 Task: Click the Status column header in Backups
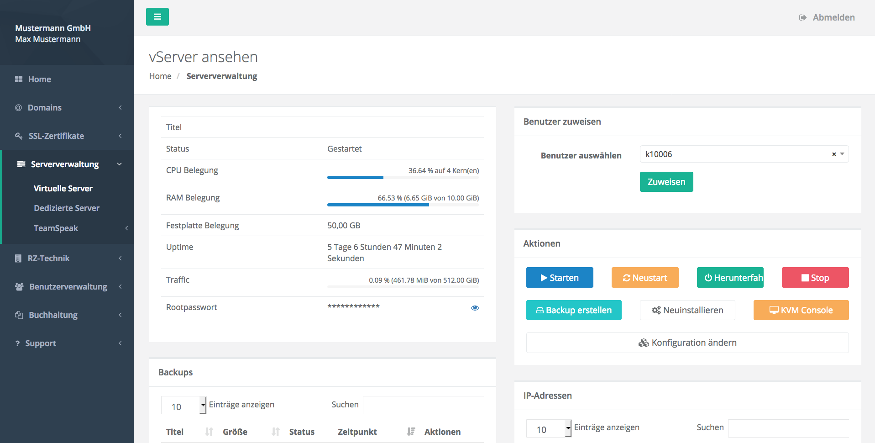[302, 432]
